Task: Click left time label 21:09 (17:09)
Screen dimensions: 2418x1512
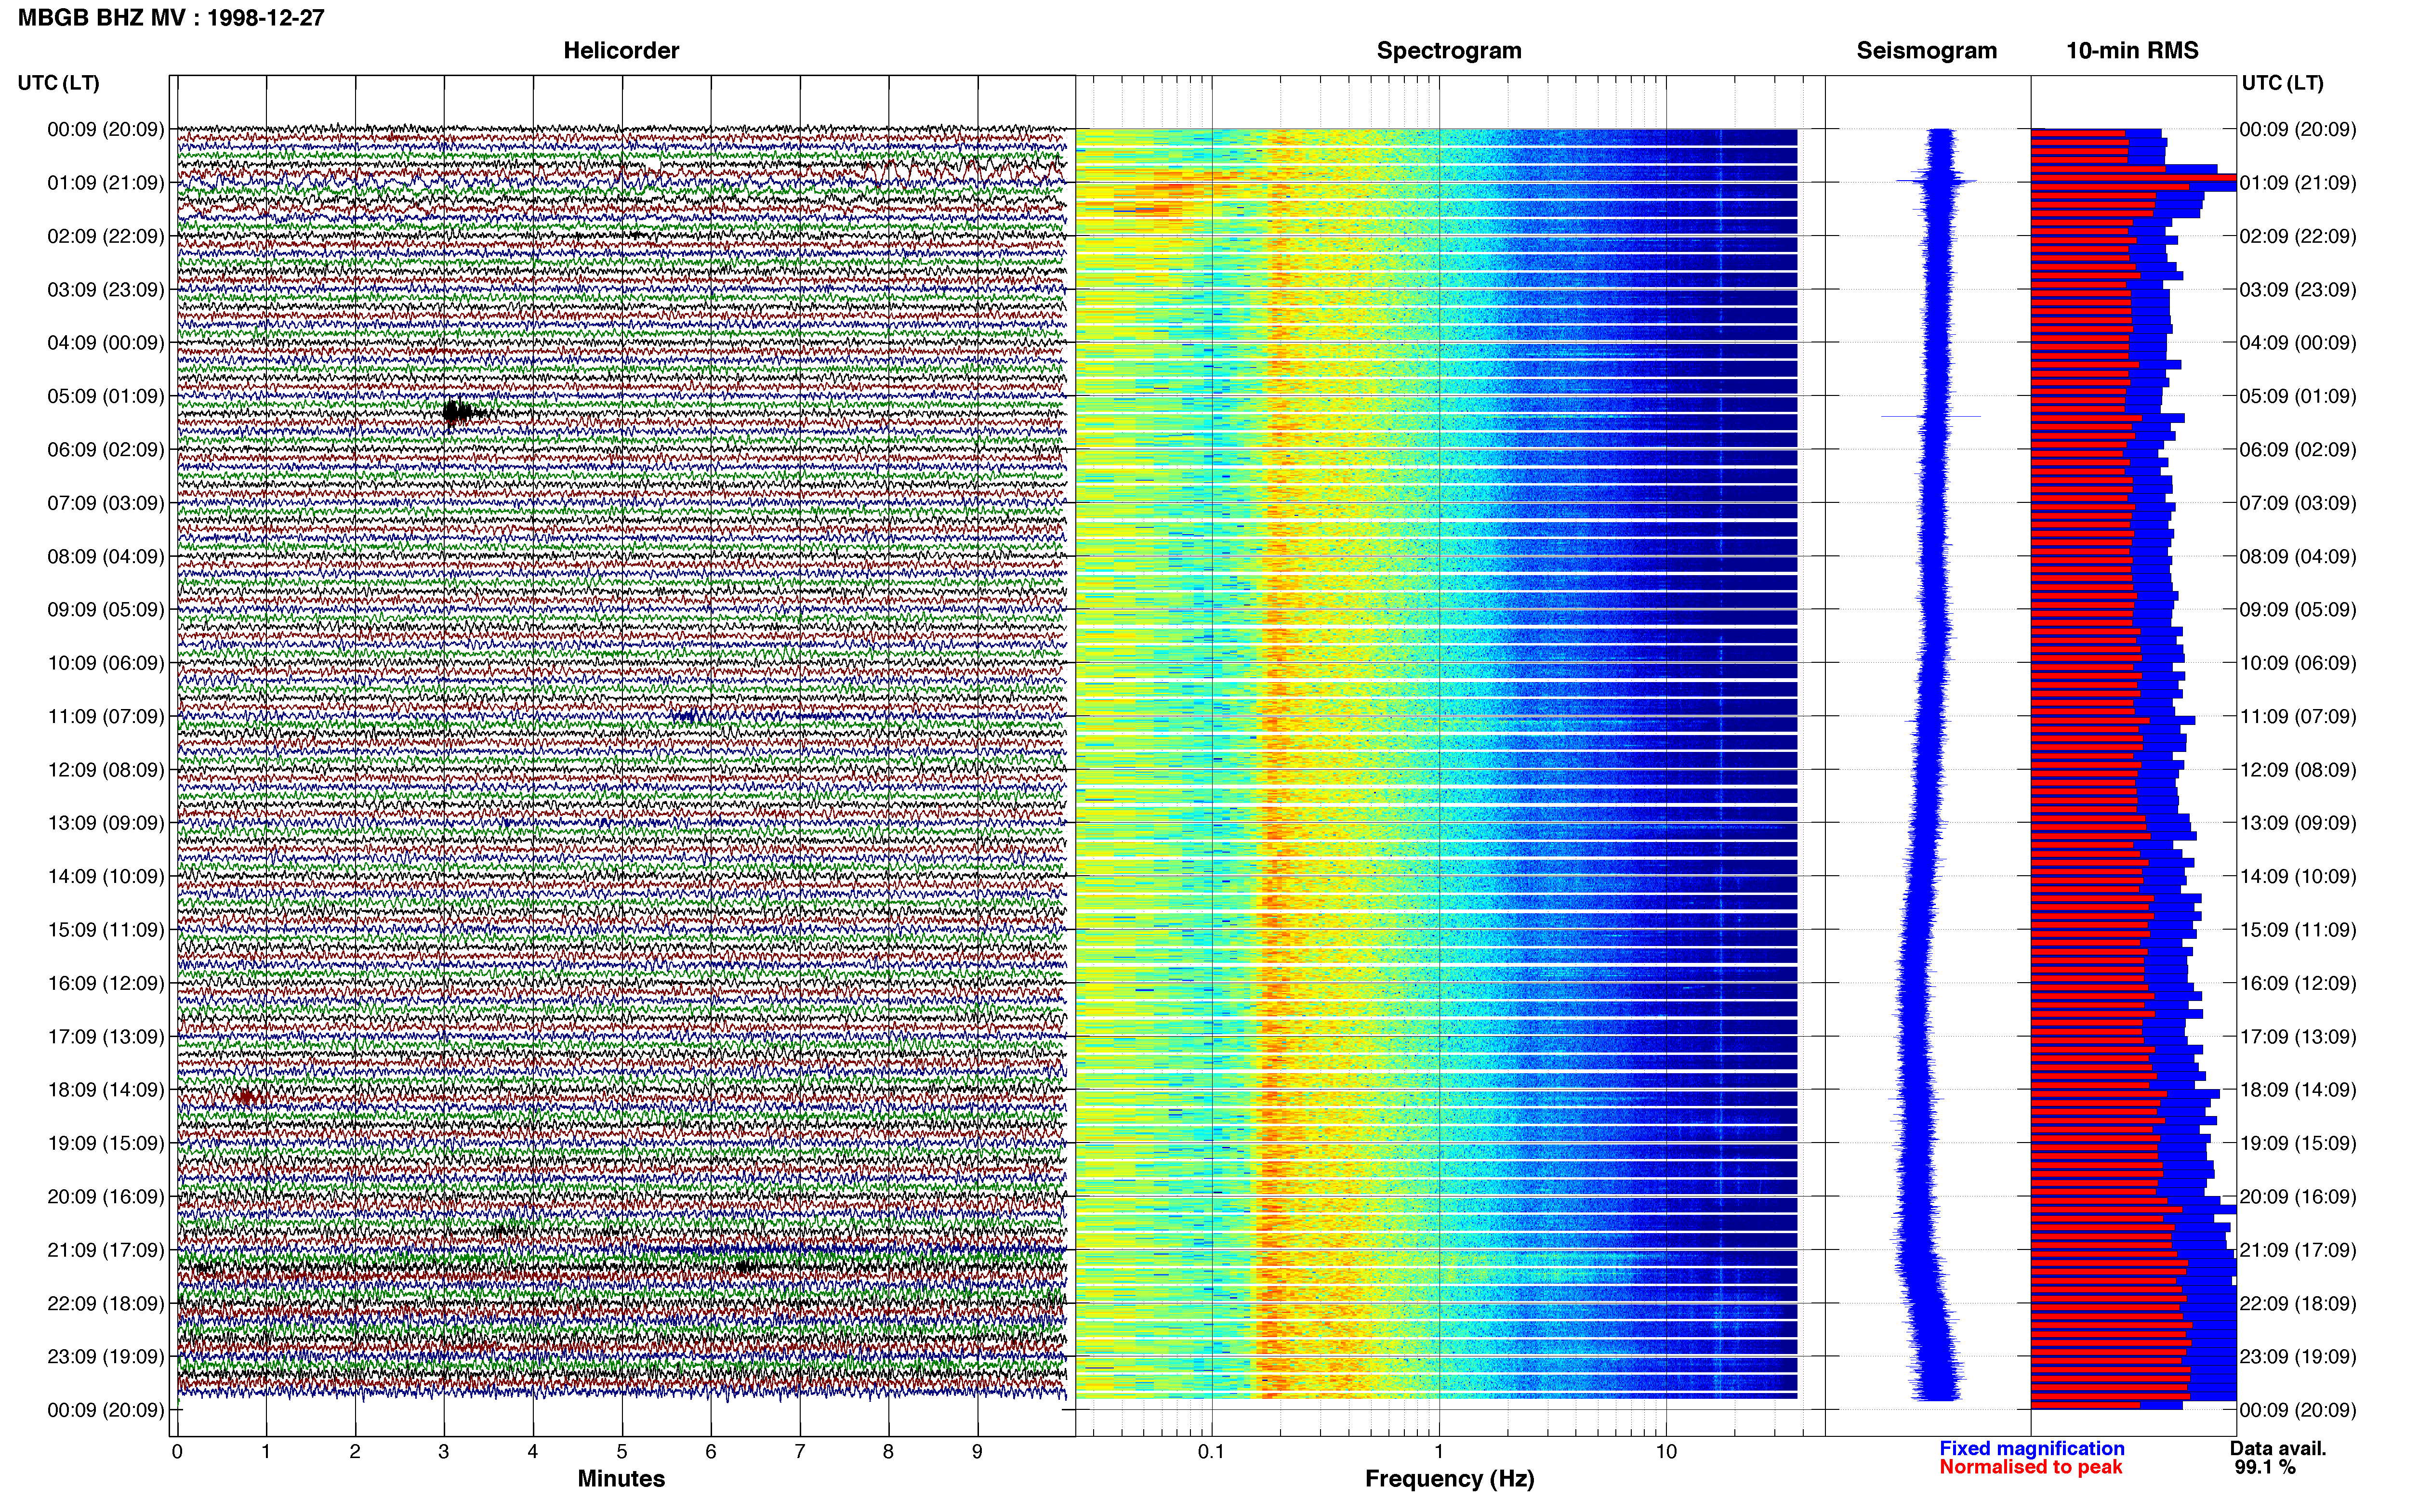Action: click(106, 1250)
